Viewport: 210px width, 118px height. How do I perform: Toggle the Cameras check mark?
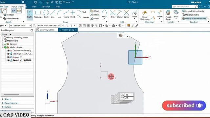5,44
